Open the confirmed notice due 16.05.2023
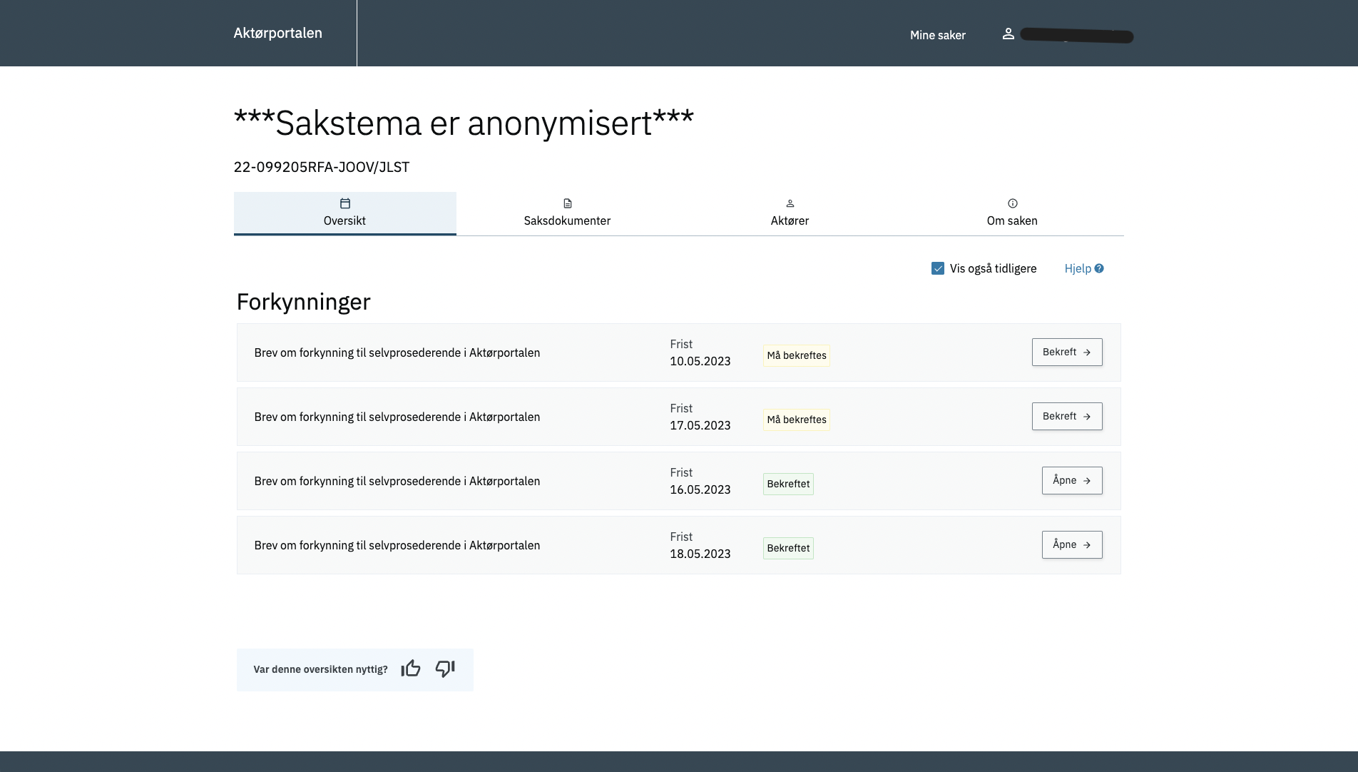 [1072, 480]
